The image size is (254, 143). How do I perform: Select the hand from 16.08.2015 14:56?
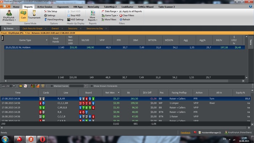point(126,117)
